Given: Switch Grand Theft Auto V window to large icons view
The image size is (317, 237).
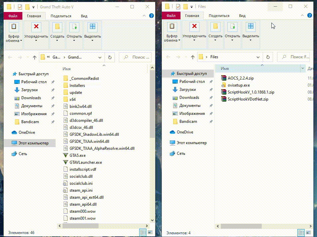Looking at the screenshot, I should [x=150, y=232].
